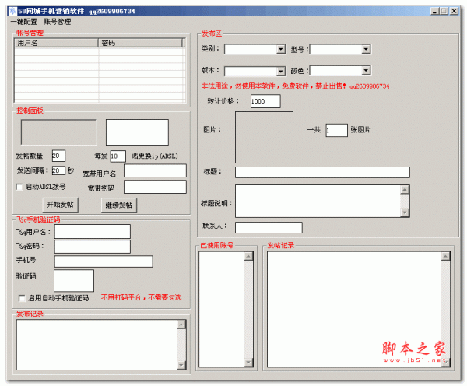Open the 颜色 dropdown list
Screen dimensions: 467x386
[x=366, y=71]
